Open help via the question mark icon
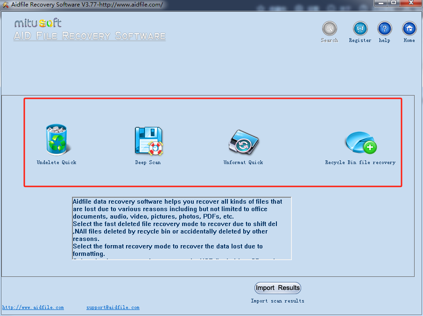 tap(384, 29)
